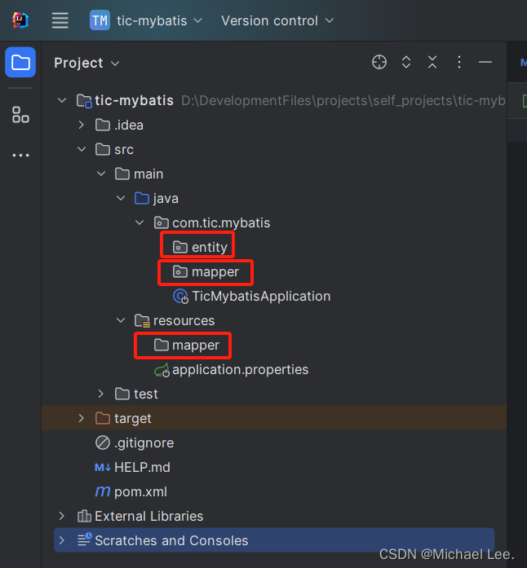The height and width of the screenshot is (568, 527).
Task: Collapse all tree nodes icon
Action: 432,62
